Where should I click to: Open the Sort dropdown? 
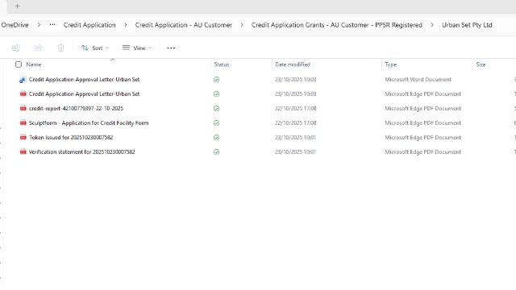95,48
